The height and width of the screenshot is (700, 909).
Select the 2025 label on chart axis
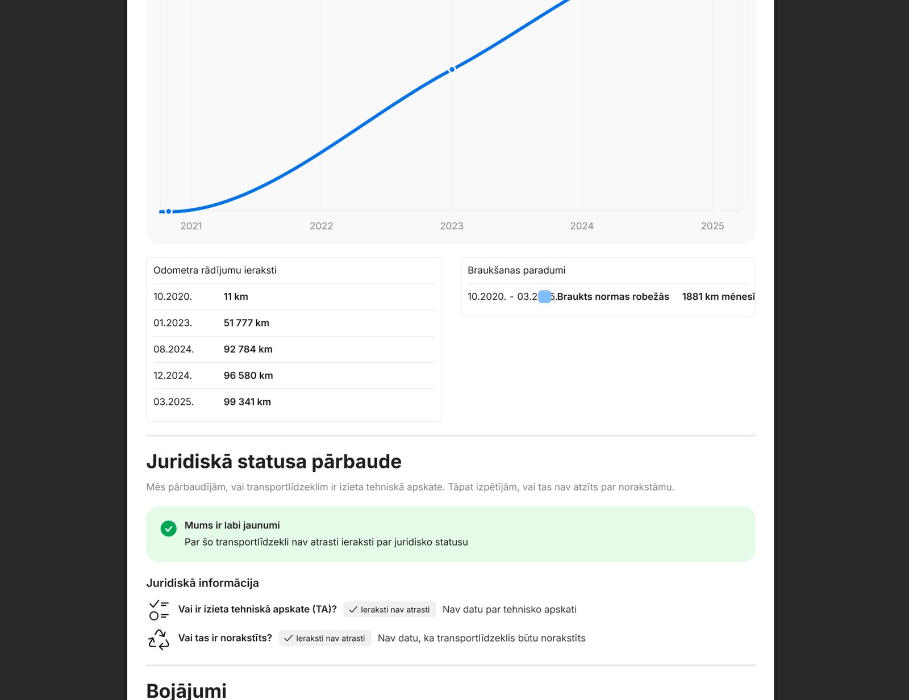click(712, 226)
